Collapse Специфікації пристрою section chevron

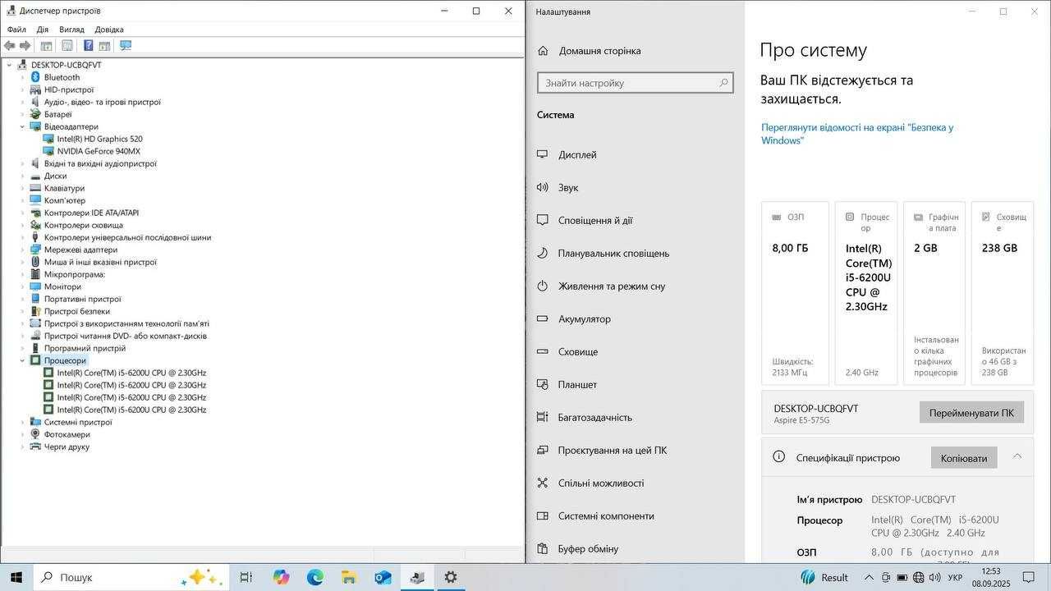click(1017, 456)
